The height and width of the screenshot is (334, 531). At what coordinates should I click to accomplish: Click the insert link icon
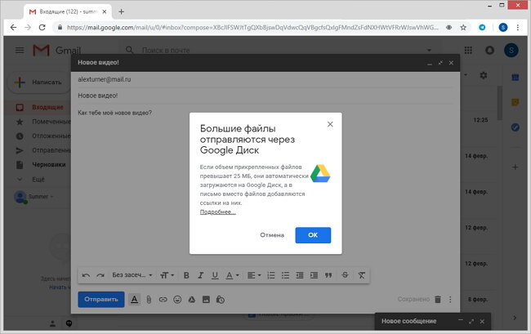click(163, 299)
